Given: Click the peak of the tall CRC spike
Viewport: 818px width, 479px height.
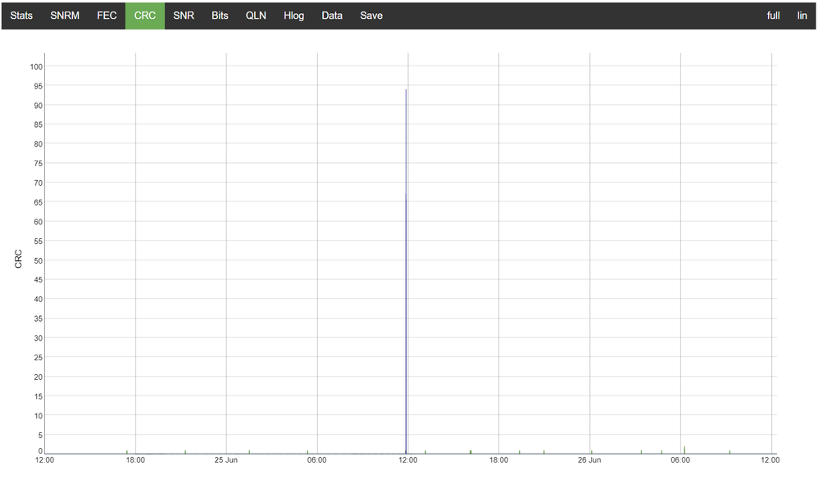Looking at the screenshot, I should click(406, 90).
